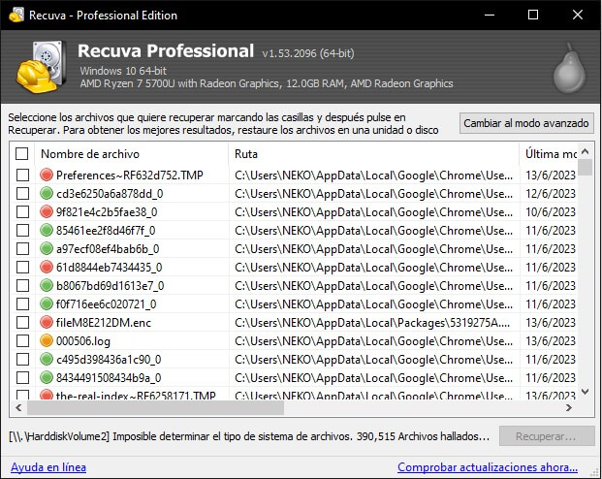Sort by the Última modificación column header
The width and height of the screenshot is (602, 479).
click(x=549, y=153)
